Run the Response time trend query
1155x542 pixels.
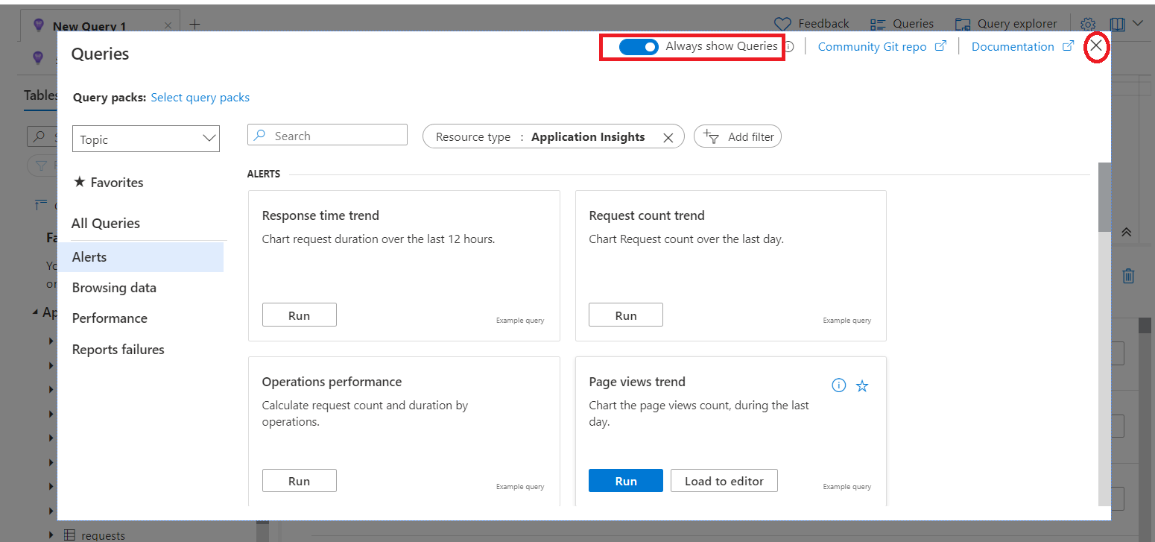pos(299,315)
